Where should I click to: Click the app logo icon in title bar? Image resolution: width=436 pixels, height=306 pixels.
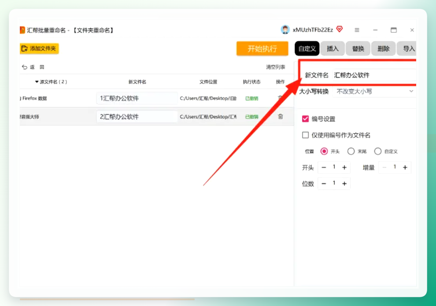[x=22, y=30]
